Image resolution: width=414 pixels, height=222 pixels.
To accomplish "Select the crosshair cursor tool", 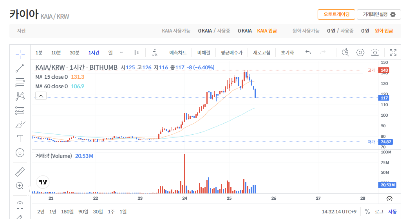I will click(20, 54).
